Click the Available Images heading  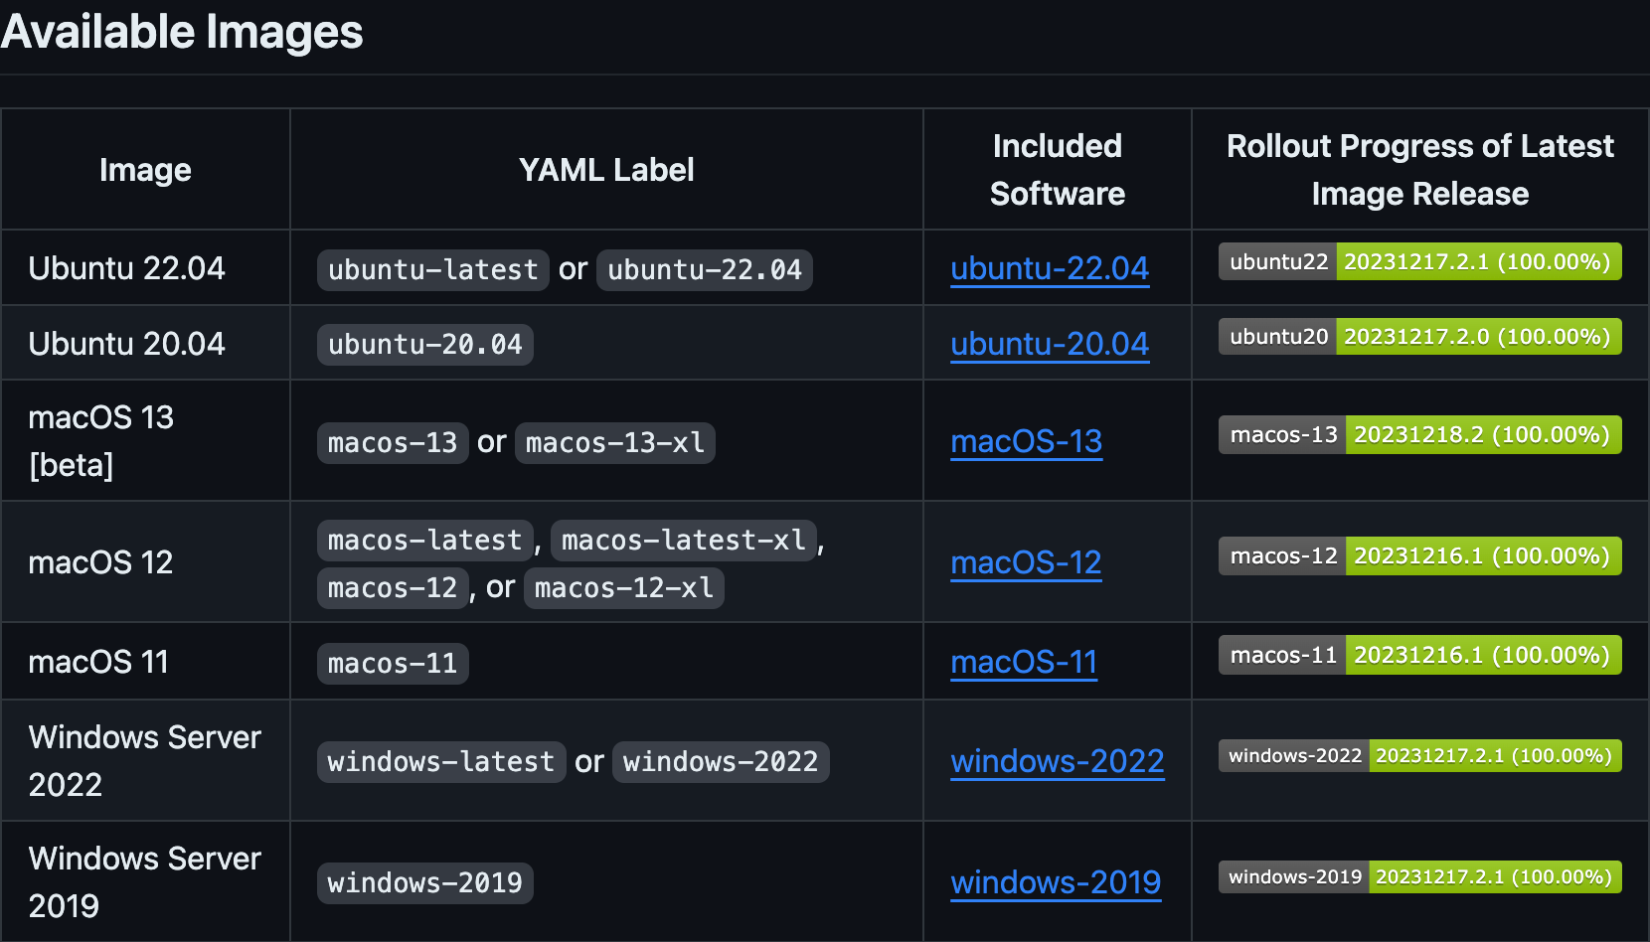point(182,32)
